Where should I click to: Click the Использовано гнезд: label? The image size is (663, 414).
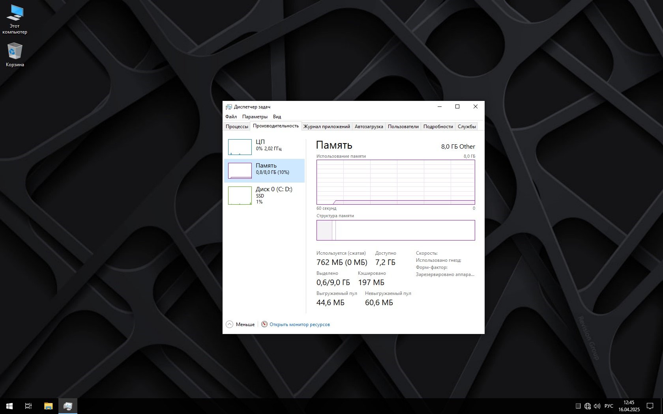click(438, 260)
